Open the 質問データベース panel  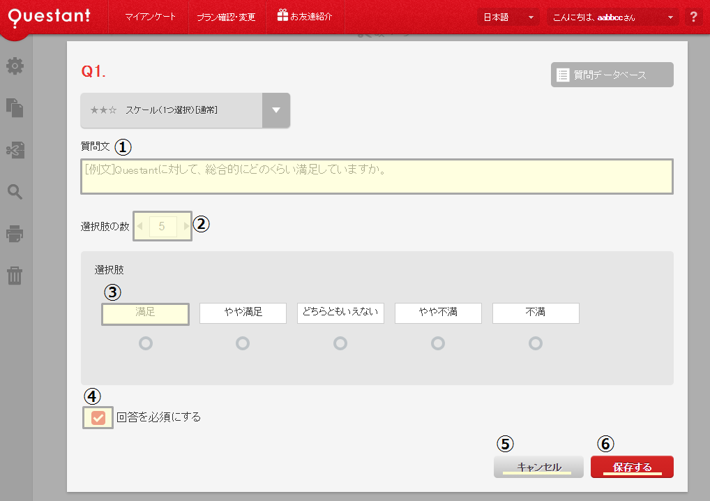coord(612,75)
